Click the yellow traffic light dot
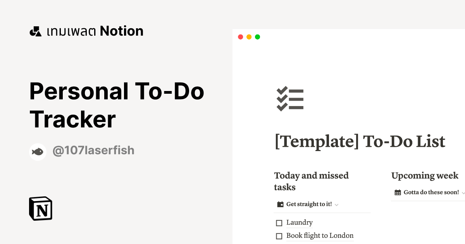The image size is (465, 244). (249, 37)
